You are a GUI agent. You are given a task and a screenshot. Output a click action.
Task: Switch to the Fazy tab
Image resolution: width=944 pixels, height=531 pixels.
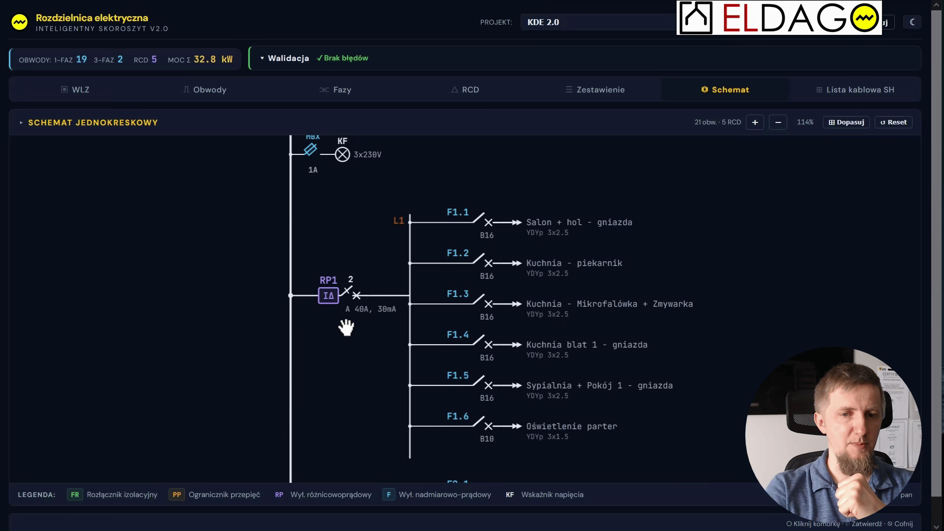coord(335,89)
